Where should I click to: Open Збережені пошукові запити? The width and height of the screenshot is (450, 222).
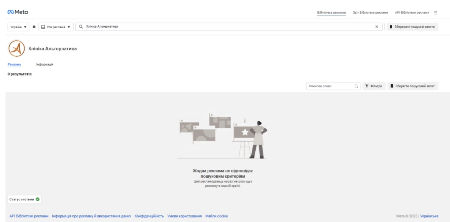413,27
